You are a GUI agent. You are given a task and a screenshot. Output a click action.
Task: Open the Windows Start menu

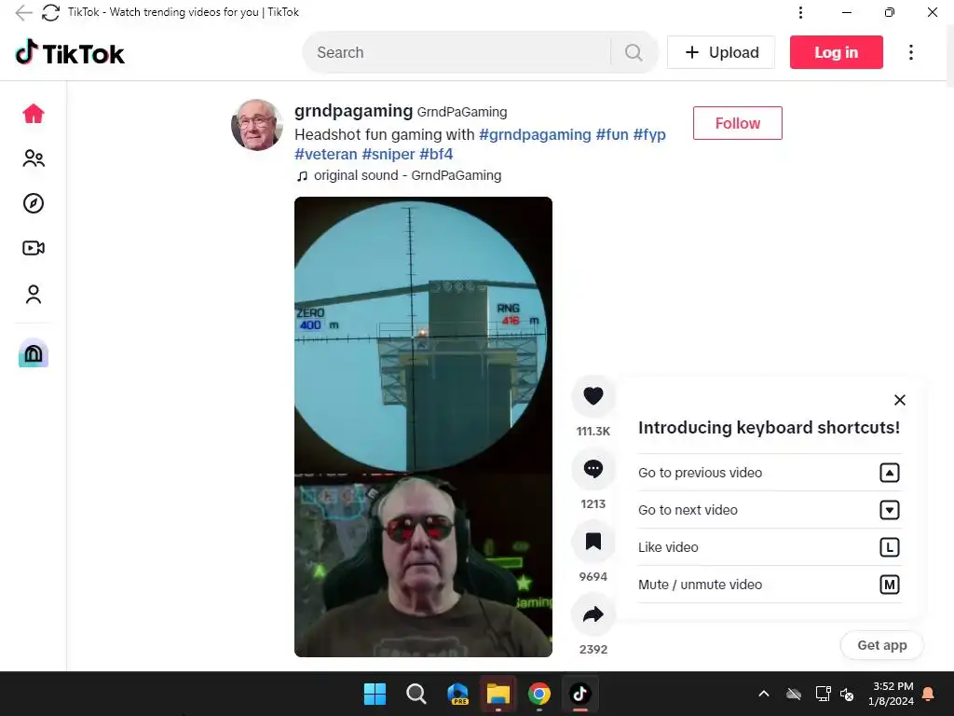tap(375, 694)
